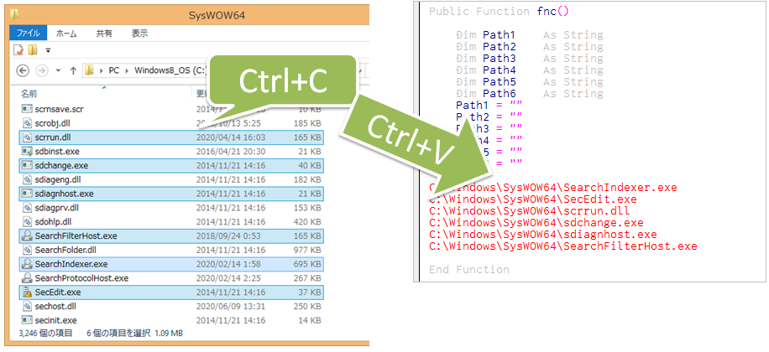
Task: Click the SearchFilterHost.exe file icon
Action: coord(26,236)
